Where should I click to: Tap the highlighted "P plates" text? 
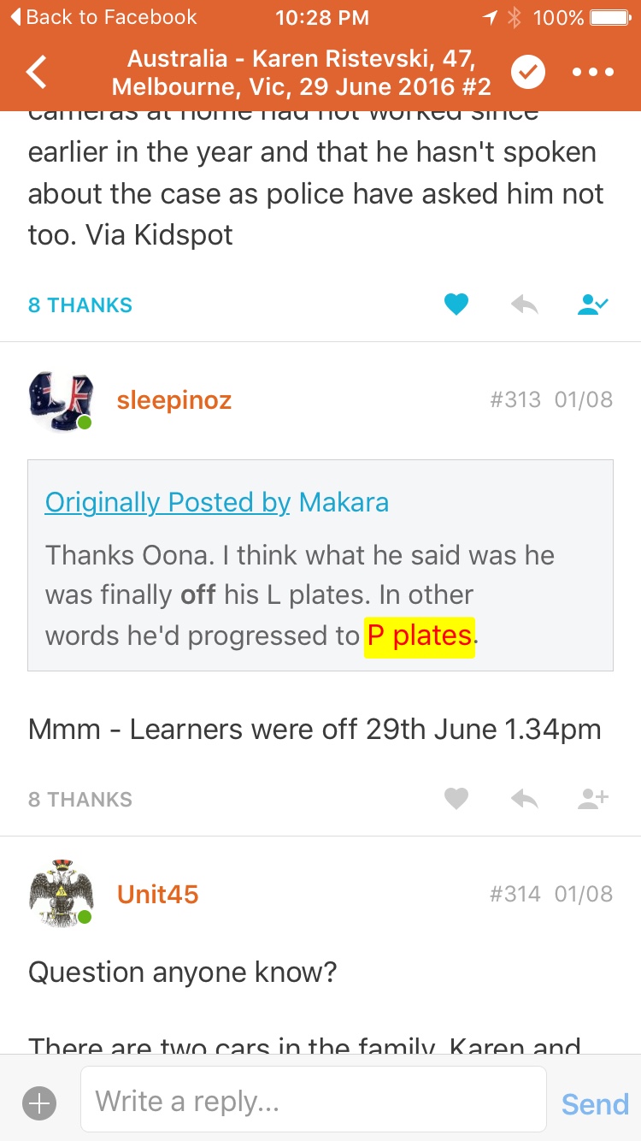coord(420,636)
